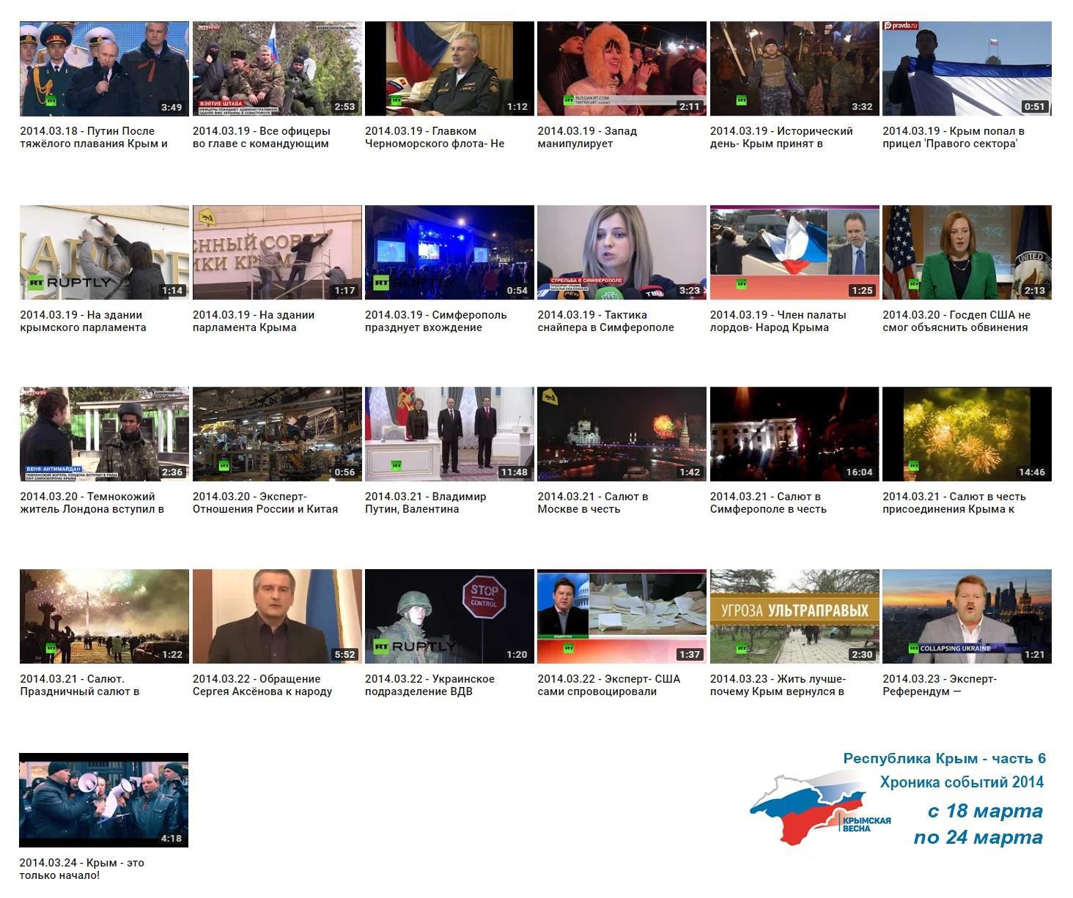Click the title 'Исторический день- Крым принят в'

pos(782,138)
